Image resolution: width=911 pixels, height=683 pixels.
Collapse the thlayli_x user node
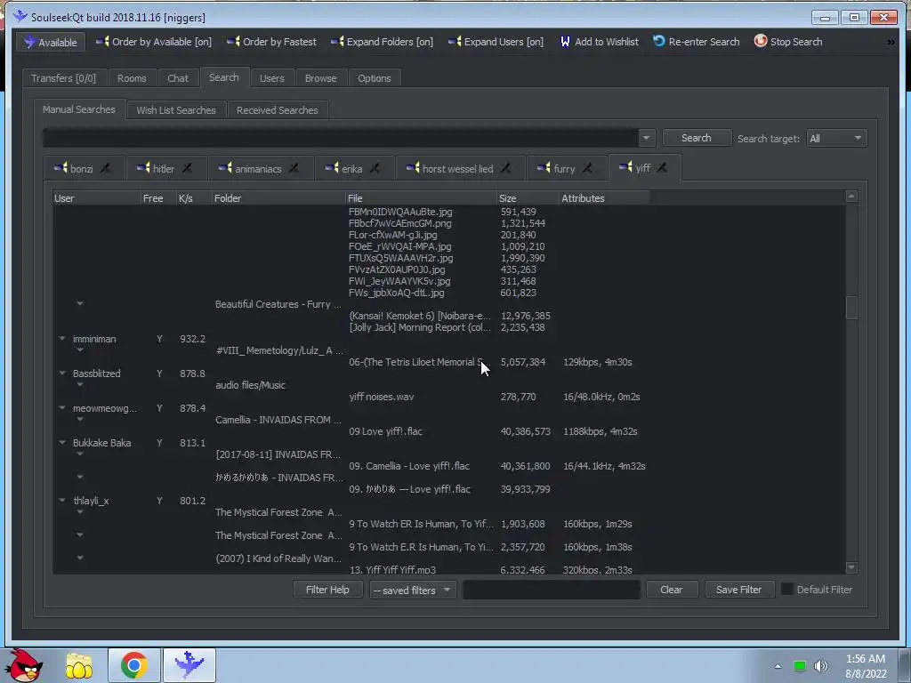(62, 501)
